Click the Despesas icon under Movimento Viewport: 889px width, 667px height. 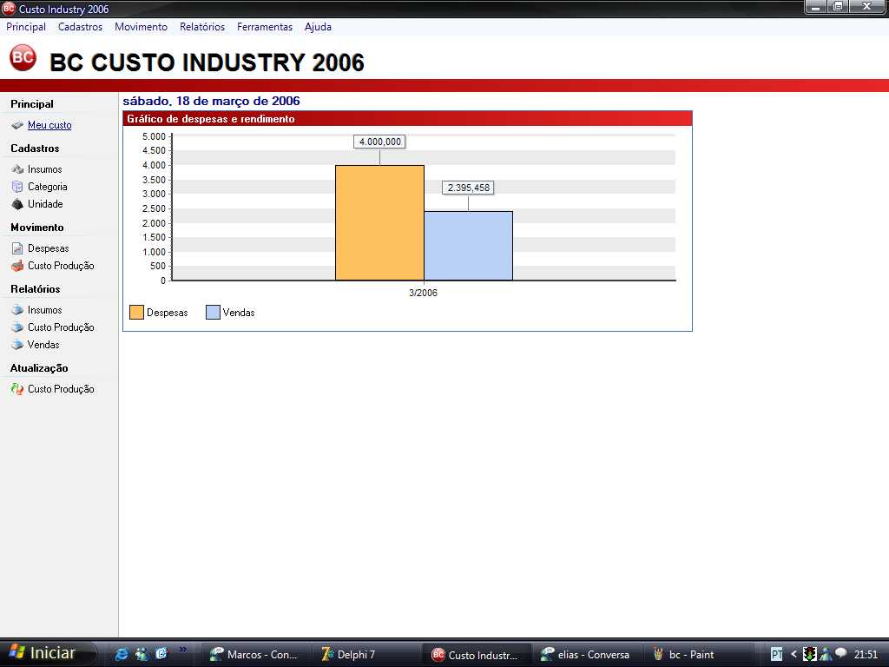pos(17,248)
